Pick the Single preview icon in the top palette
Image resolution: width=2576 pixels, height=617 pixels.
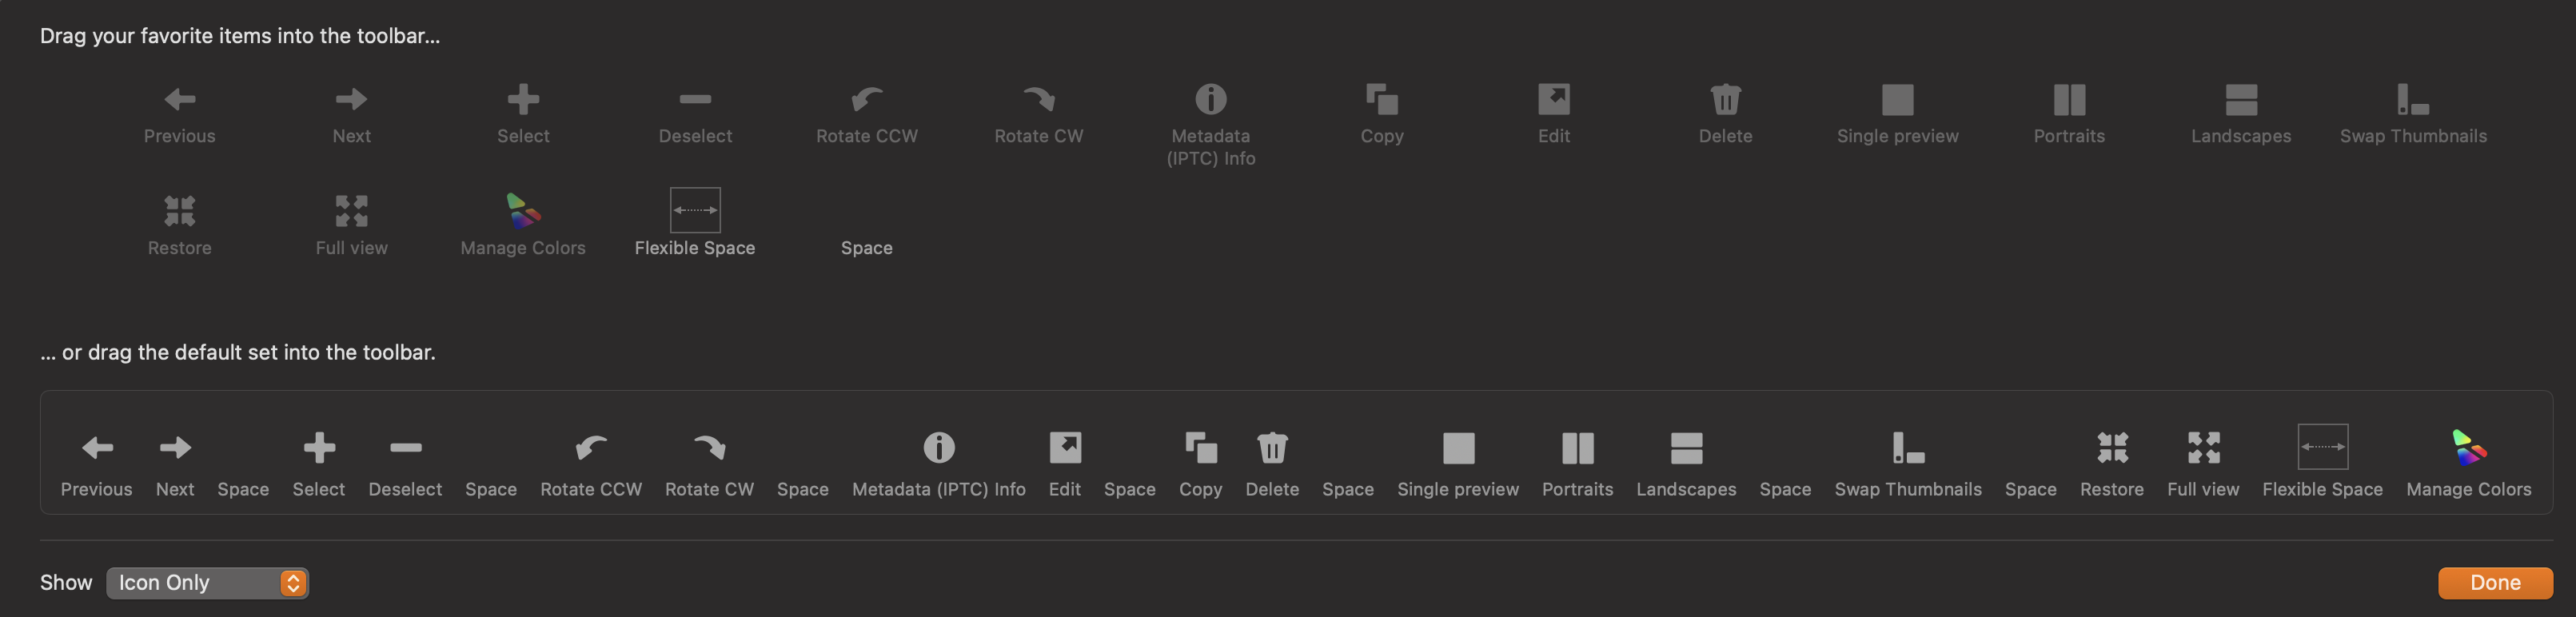pyautogui.click(x=1897, y=99)
